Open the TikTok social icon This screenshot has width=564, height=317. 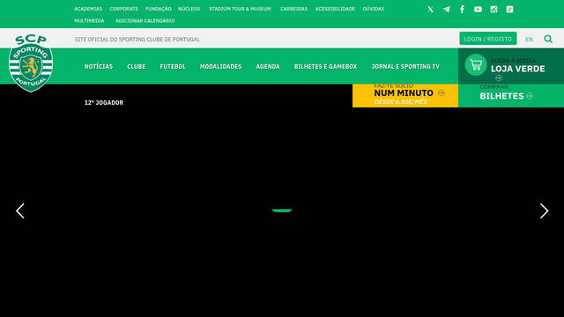tap(509, 10)
